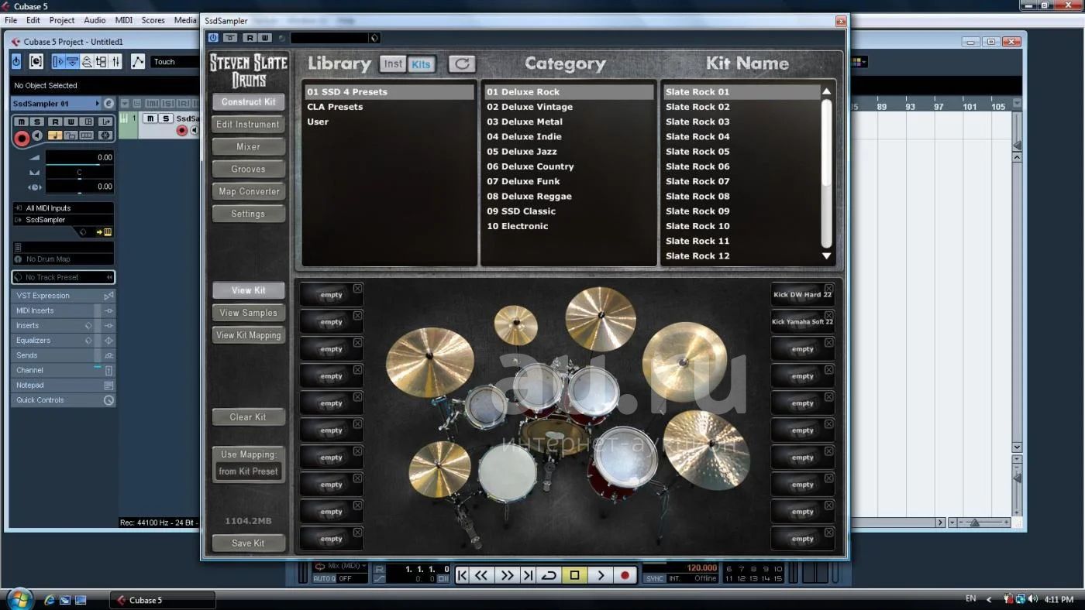Click the Clear Kit button
This screenshot has height=610, width=1085.
coord(248,417)
